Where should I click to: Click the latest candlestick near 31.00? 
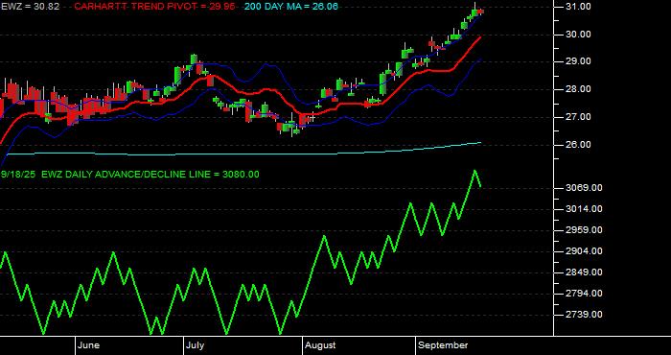[x=481, y=12]
